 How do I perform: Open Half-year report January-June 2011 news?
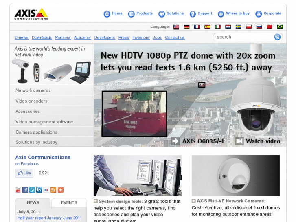50,218
